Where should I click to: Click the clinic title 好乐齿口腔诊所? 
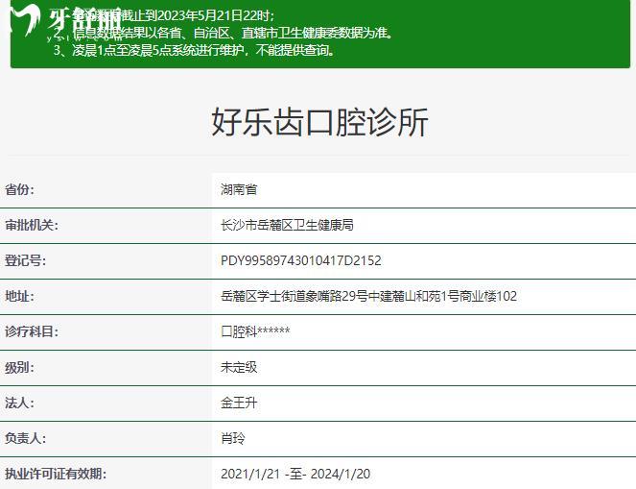click(319, 122)
